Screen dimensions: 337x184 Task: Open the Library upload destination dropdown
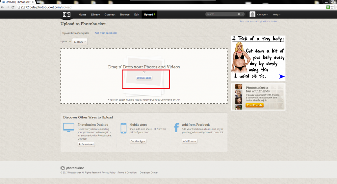tap(80, 42)
